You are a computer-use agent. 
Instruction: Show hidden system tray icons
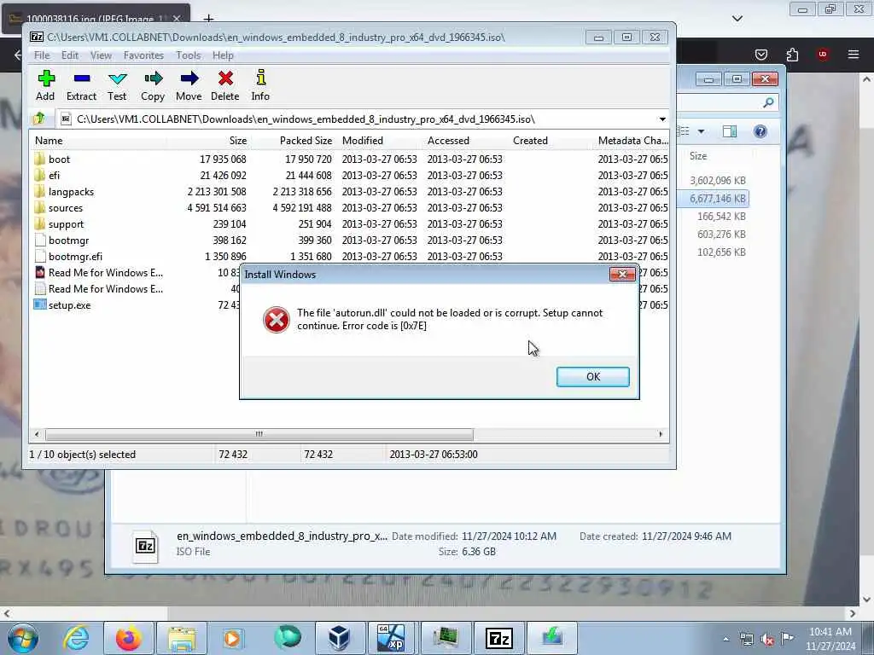[725, 639]
